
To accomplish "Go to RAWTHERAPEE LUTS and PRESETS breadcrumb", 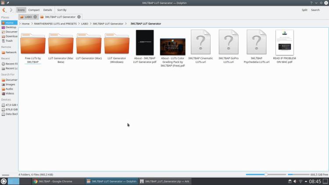I will (x=55, y=24).
